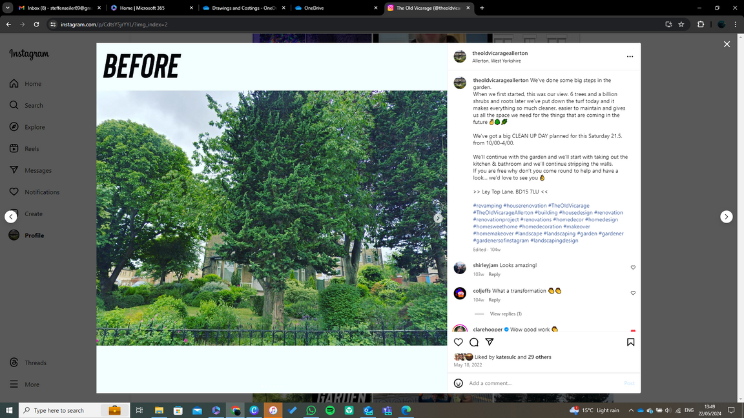Go to the previous post with the left arrow
This screenshot has width=744, height=418.
pos(11,217)
